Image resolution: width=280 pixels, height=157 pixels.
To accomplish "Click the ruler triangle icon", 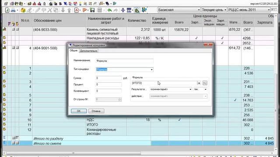I will point(137,10).
